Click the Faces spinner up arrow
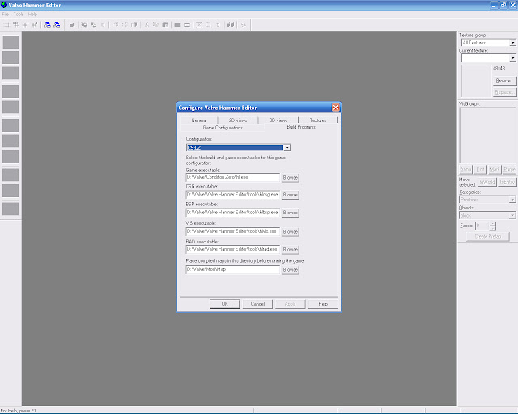Screen dimensions: 518x414 point(493,224)
